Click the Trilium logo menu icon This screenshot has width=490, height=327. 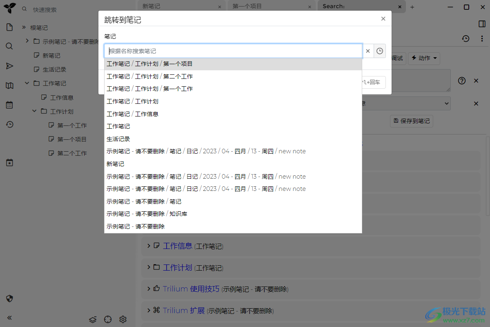(x=10, y=8)
